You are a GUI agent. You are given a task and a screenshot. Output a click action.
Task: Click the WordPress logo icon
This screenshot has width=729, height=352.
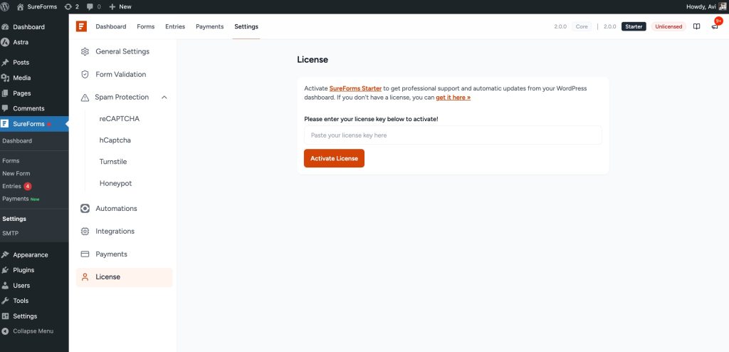click(5, 6)
